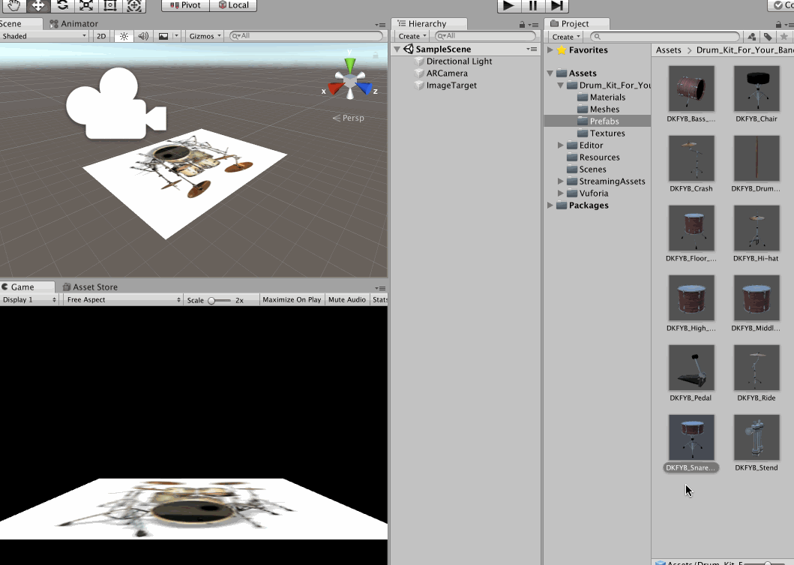Toggle Mute Audio in Game view
794x565 pixels.
[347, 299]
